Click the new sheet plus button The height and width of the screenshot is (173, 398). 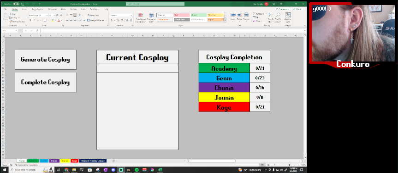click(113, 161)
